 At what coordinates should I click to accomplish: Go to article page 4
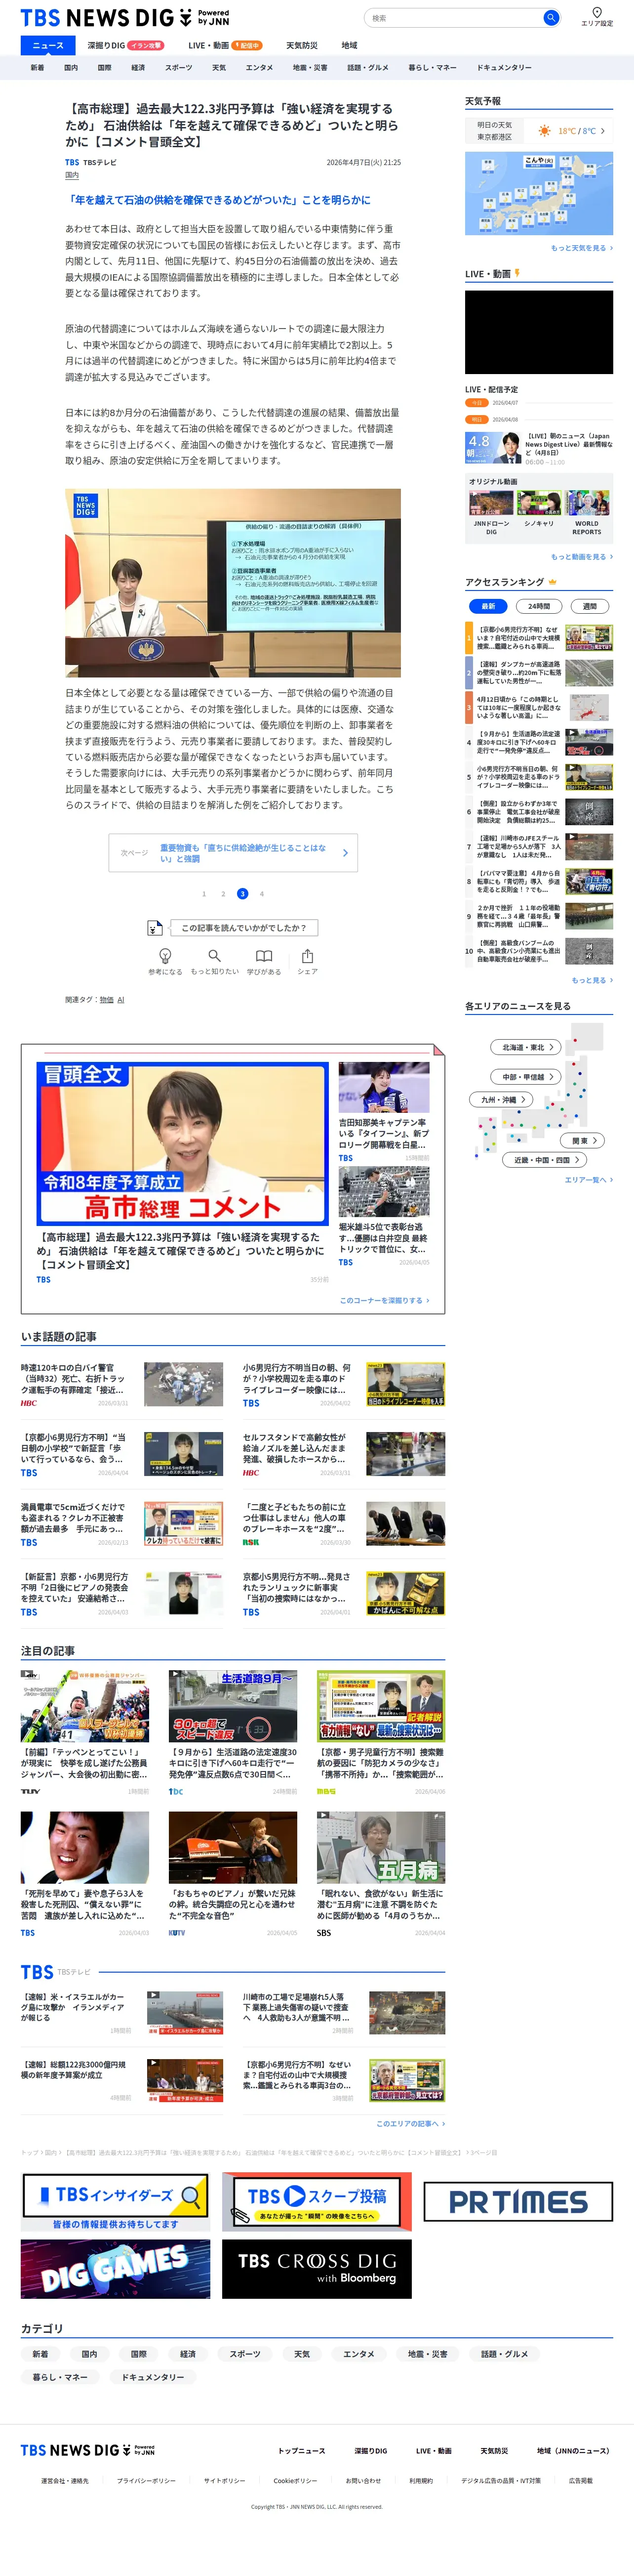click(x=262, y=894)
